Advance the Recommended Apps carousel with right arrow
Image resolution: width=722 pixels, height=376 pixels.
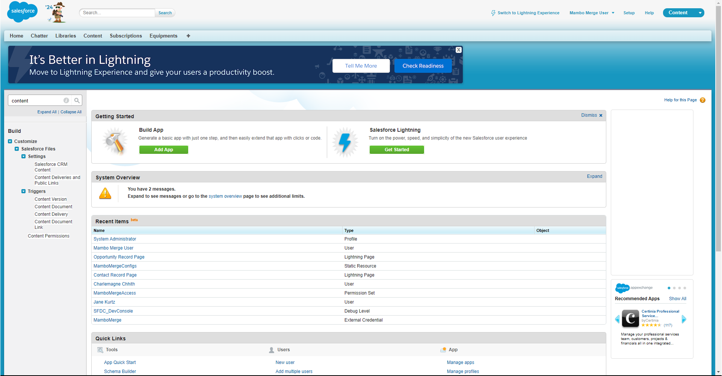pos(684,319)
